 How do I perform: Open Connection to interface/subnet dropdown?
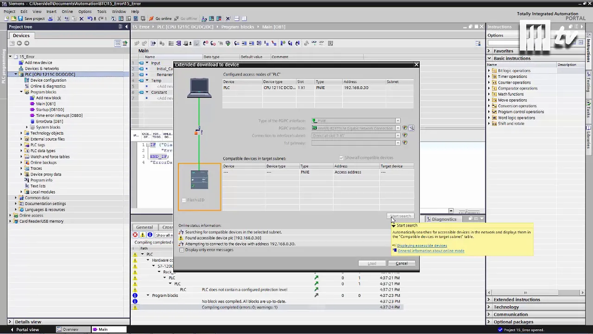(397, 135)
